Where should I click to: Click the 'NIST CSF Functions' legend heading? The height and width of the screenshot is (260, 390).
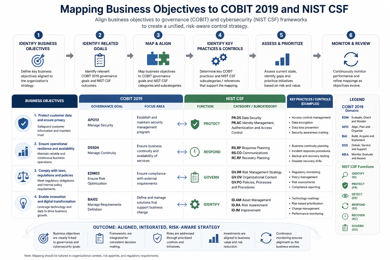pos(358,167)
